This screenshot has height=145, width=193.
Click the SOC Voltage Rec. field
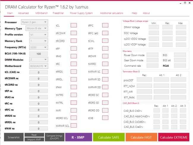pyautogui.click(x=167, y=33)
